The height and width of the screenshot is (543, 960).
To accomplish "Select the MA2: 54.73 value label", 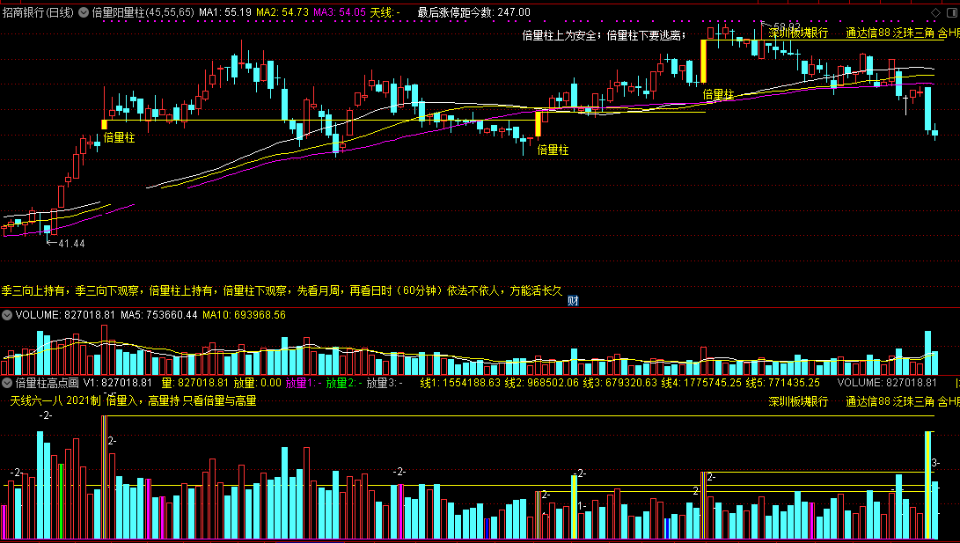I will 282,12.
